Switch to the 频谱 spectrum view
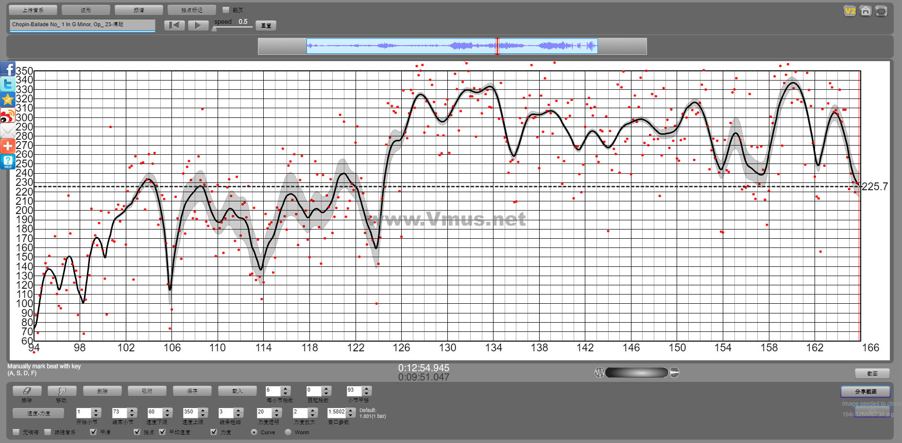The height and width of the screenshot is (443, 902). 138,10
